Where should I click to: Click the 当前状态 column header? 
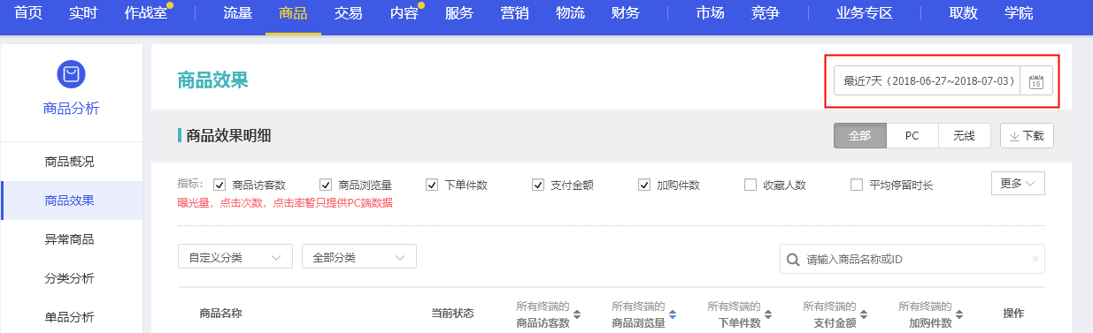click(452, 313)
